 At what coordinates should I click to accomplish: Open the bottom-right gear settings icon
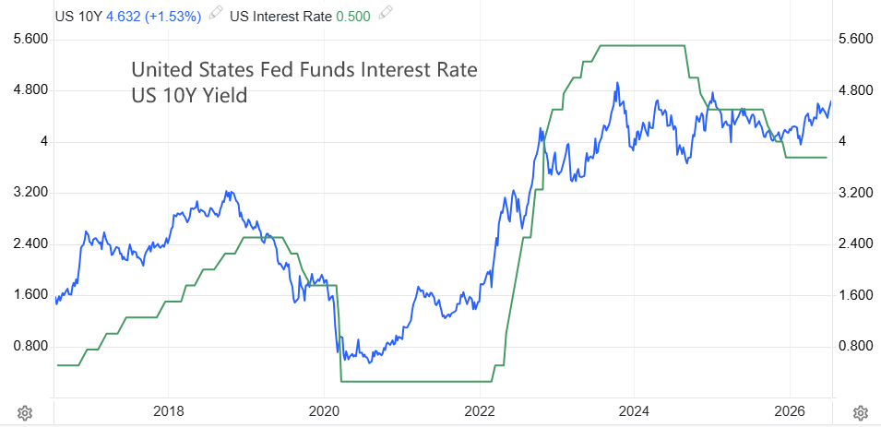point(860,413)
